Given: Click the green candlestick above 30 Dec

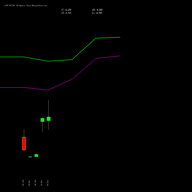Looking at the screenshot, I should 36,156.
